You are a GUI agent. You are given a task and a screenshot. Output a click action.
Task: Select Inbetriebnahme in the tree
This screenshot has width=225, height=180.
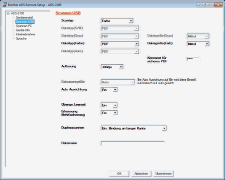click(x=25, y=34)
